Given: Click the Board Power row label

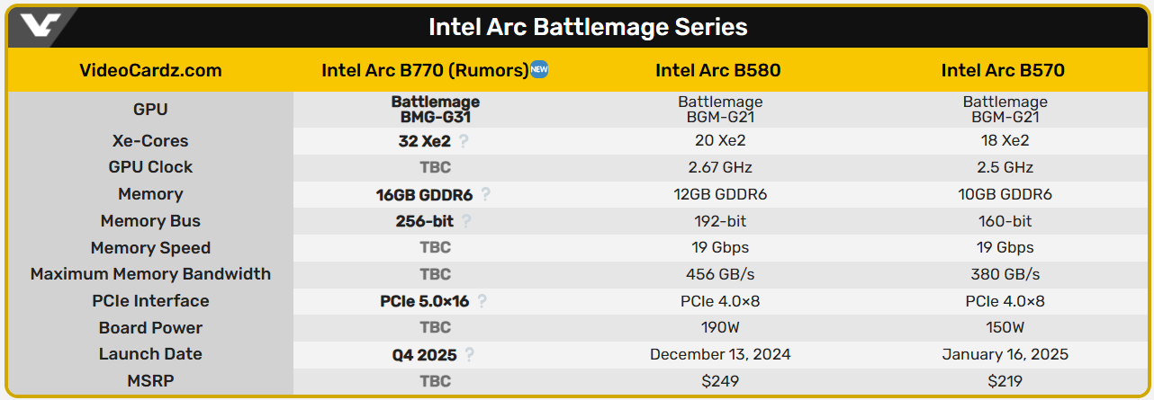Looking at the screenshot, I should 150,328.
